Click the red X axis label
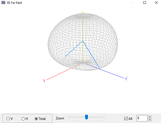Image resolution: width=161 pixels, height=123 pixels. (x=44, y=81)
